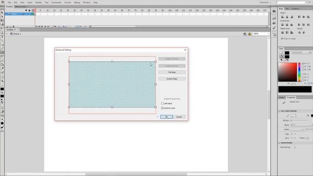Distribute top edge in Align panel
Image resolution: width=313 pixels, height=176 pixels.
(282, 25)
